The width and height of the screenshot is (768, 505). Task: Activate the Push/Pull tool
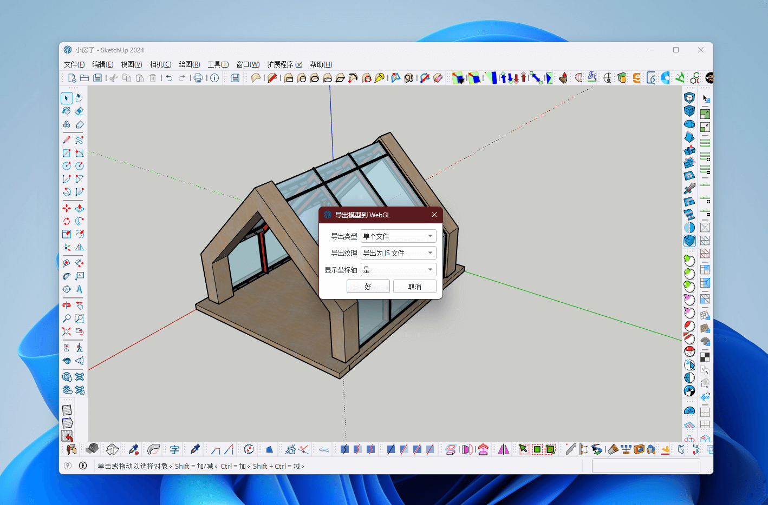click(80, 208)
